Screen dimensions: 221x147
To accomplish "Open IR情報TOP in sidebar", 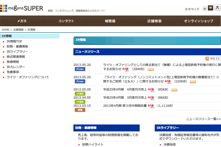I will pos(14,42).
